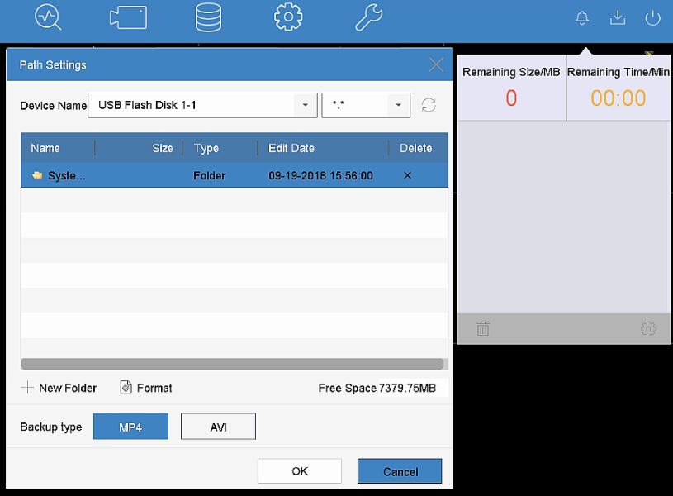Click the Format disk icon
Viewport: 673px width, 496px height.
126,387
